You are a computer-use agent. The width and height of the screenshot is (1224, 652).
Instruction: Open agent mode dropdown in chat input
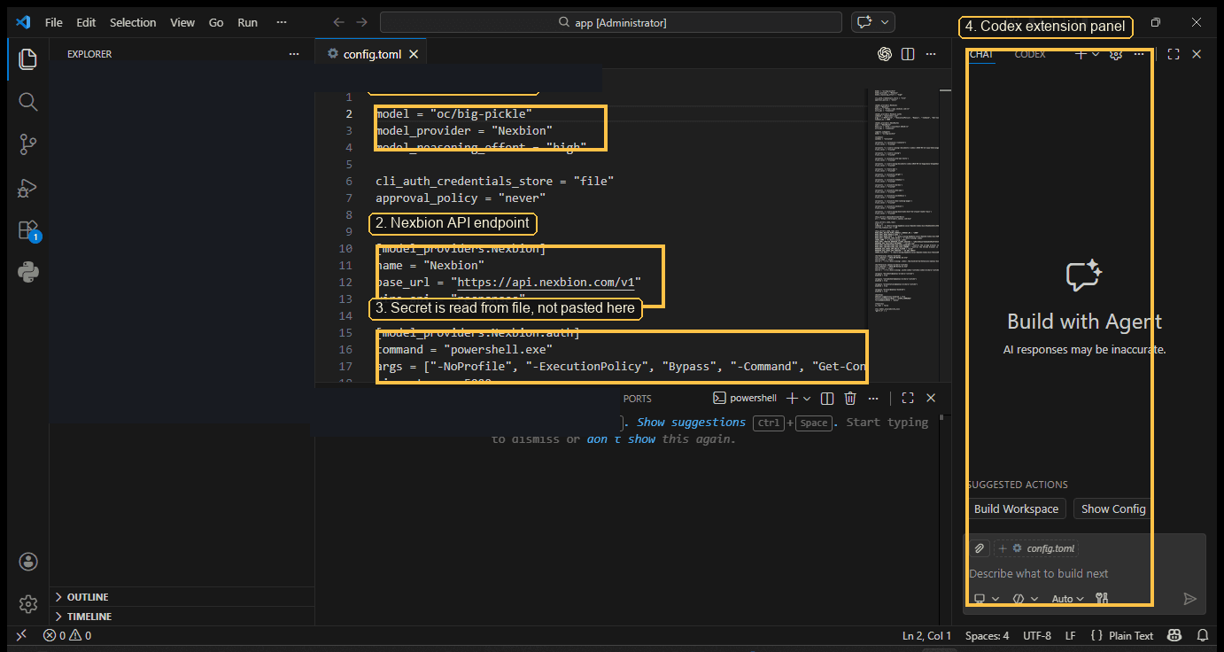[1026, 599]
